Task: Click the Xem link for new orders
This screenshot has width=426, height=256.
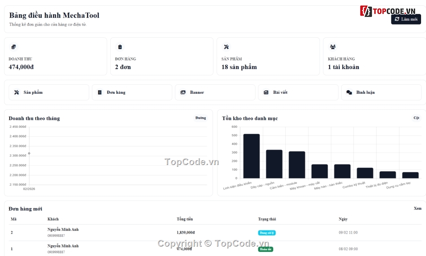Action: 417,208
